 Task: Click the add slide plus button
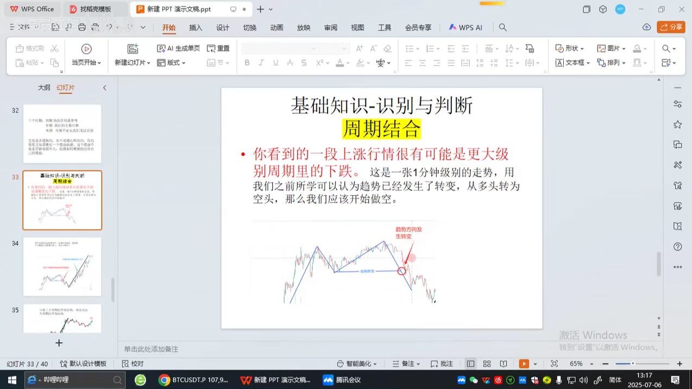tap(59, 343)
